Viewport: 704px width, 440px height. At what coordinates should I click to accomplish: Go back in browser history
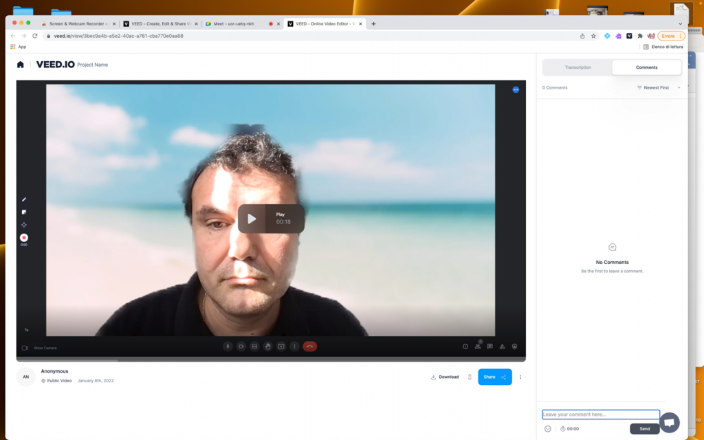(12, 36)
